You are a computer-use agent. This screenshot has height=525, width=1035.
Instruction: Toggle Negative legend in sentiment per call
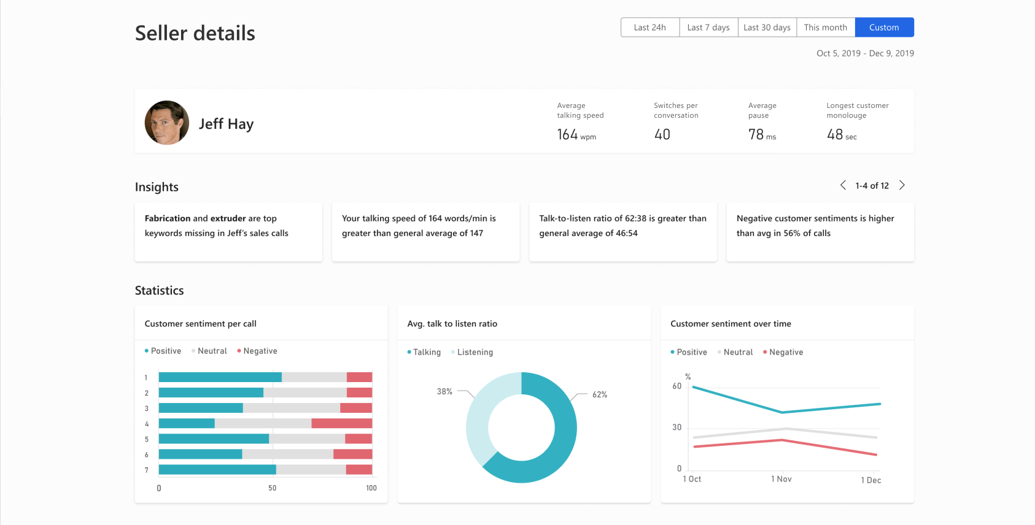pos(257,351)
